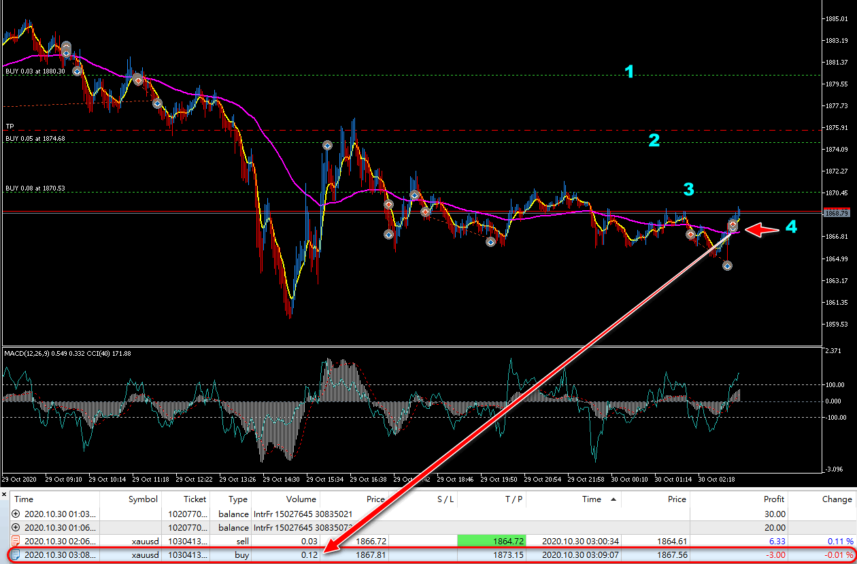
Task: Click current price tag 1868.79
Action: click(835, 214)
